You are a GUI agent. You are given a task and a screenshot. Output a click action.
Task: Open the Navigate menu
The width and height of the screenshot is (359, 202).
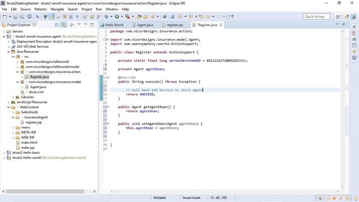coord(57,9)
